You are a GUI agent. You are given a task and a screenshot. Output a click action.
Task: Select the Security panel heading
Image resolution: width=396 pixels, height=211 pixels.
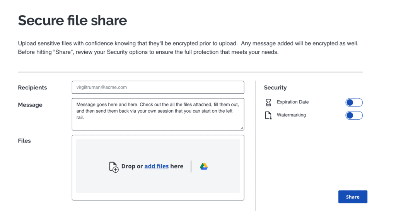(x=275, y=87)
